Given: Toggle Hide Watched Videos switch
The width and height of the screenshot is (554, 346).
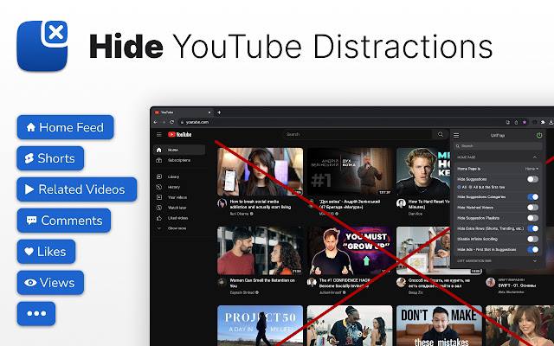Looking at the screenshot, I should click(x=533, y=208).
